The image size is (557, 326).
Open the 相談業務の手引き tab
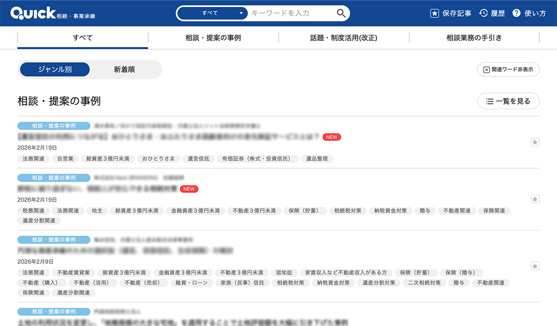[x=473, y=38]
